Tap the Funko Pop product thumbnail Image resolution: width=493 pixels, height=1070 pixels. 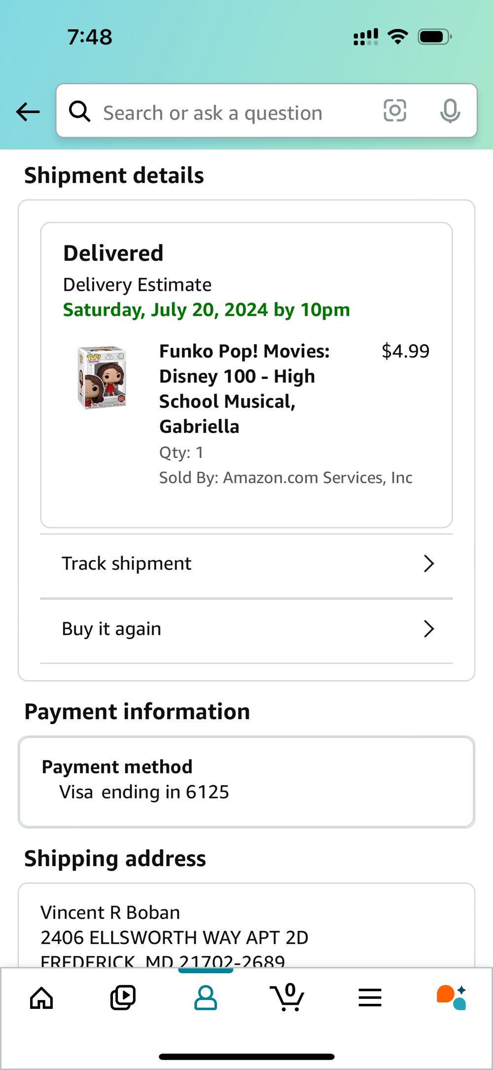[102, 378]
